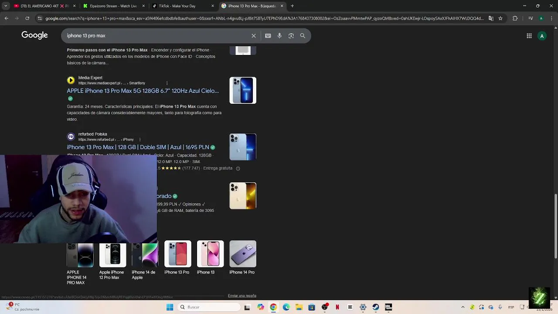This screenshot has width=558, height=314.
Task: Select the iPhone 13 Pro card
Action: click(x=177, y=258)
